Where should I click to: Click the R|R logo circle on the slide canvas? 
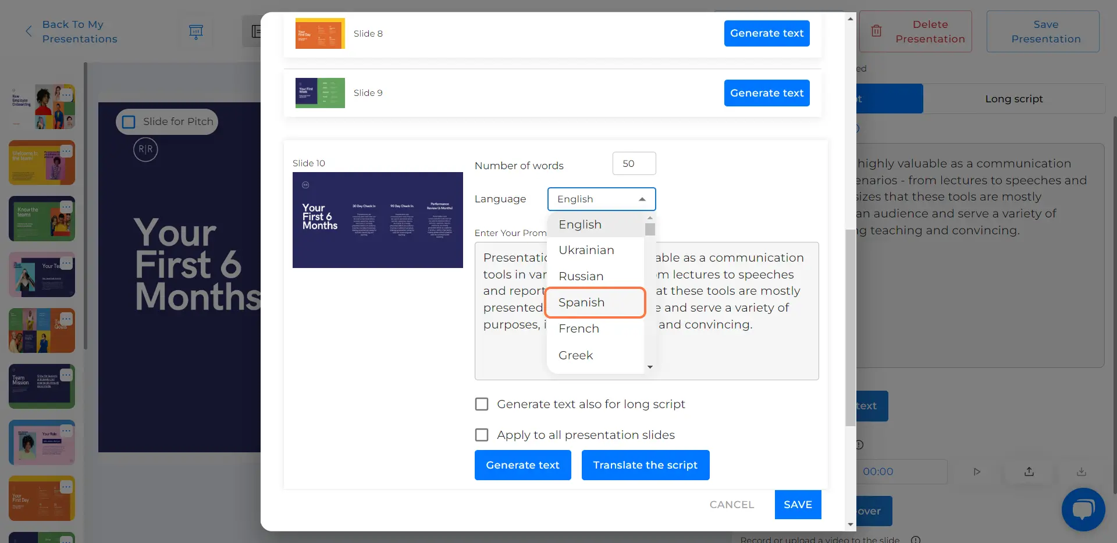(145, 149)
